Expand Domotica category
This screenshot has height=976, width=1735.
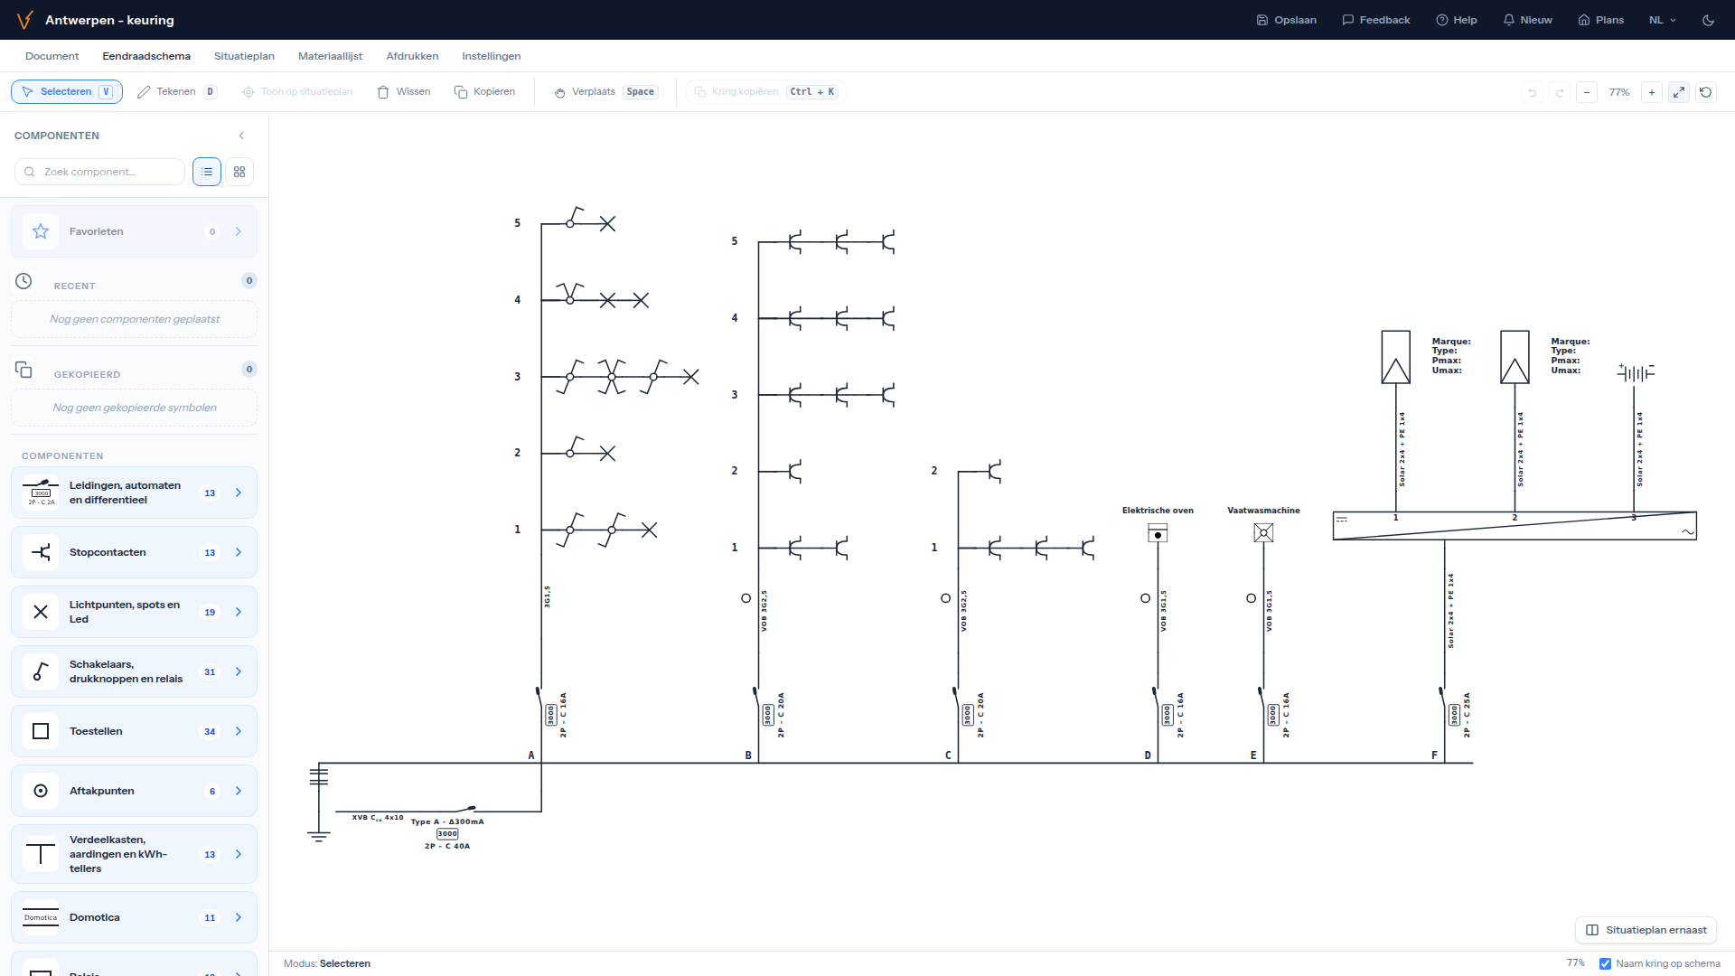tap(134, 917)
